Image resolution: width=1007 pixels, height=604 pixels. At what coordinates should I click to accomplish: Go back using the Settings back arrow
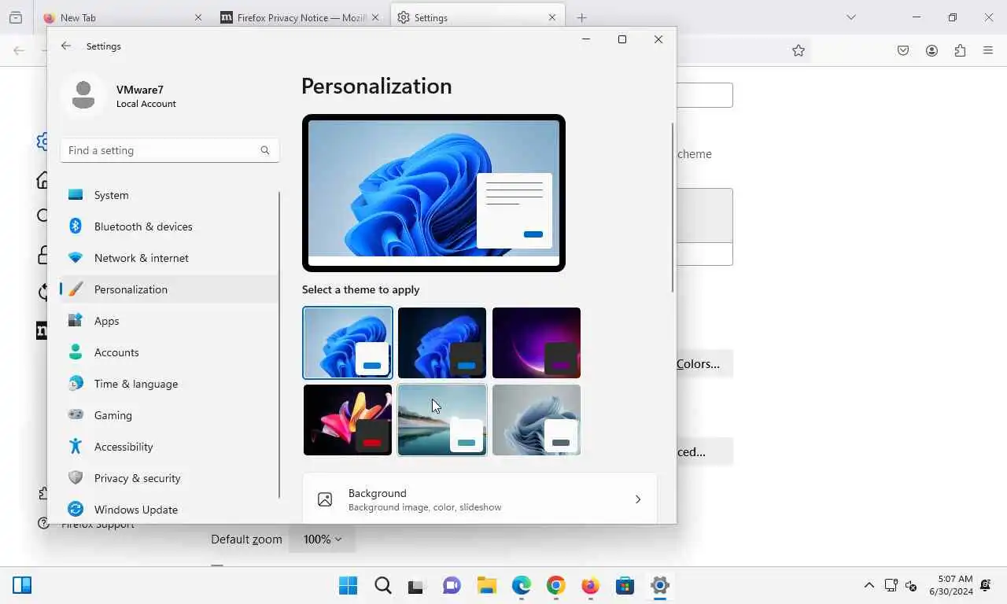[66, 46]
